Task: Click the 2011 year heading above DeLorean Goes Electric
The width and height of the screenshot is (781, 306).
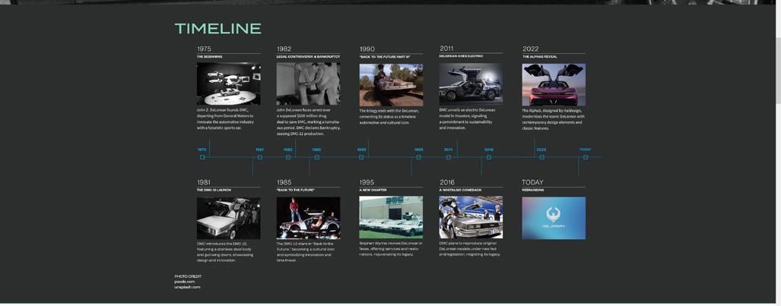Action: pos(446,49)
